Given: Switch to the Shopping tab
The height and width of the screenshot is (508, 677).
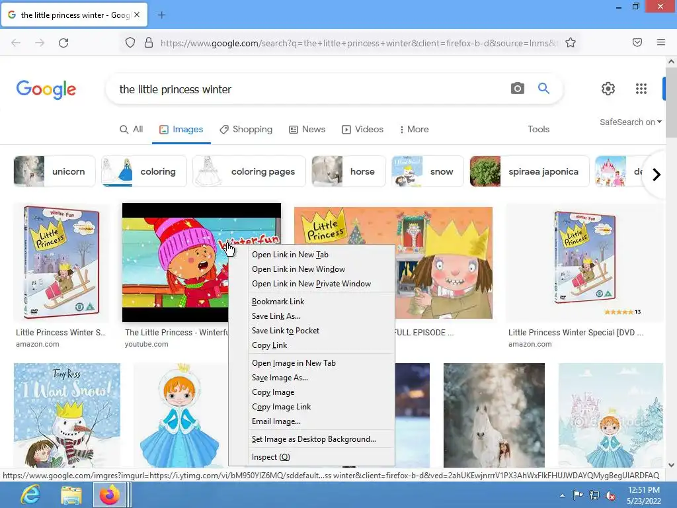Looking at the screenshot, I should click(x=246, y=129).
